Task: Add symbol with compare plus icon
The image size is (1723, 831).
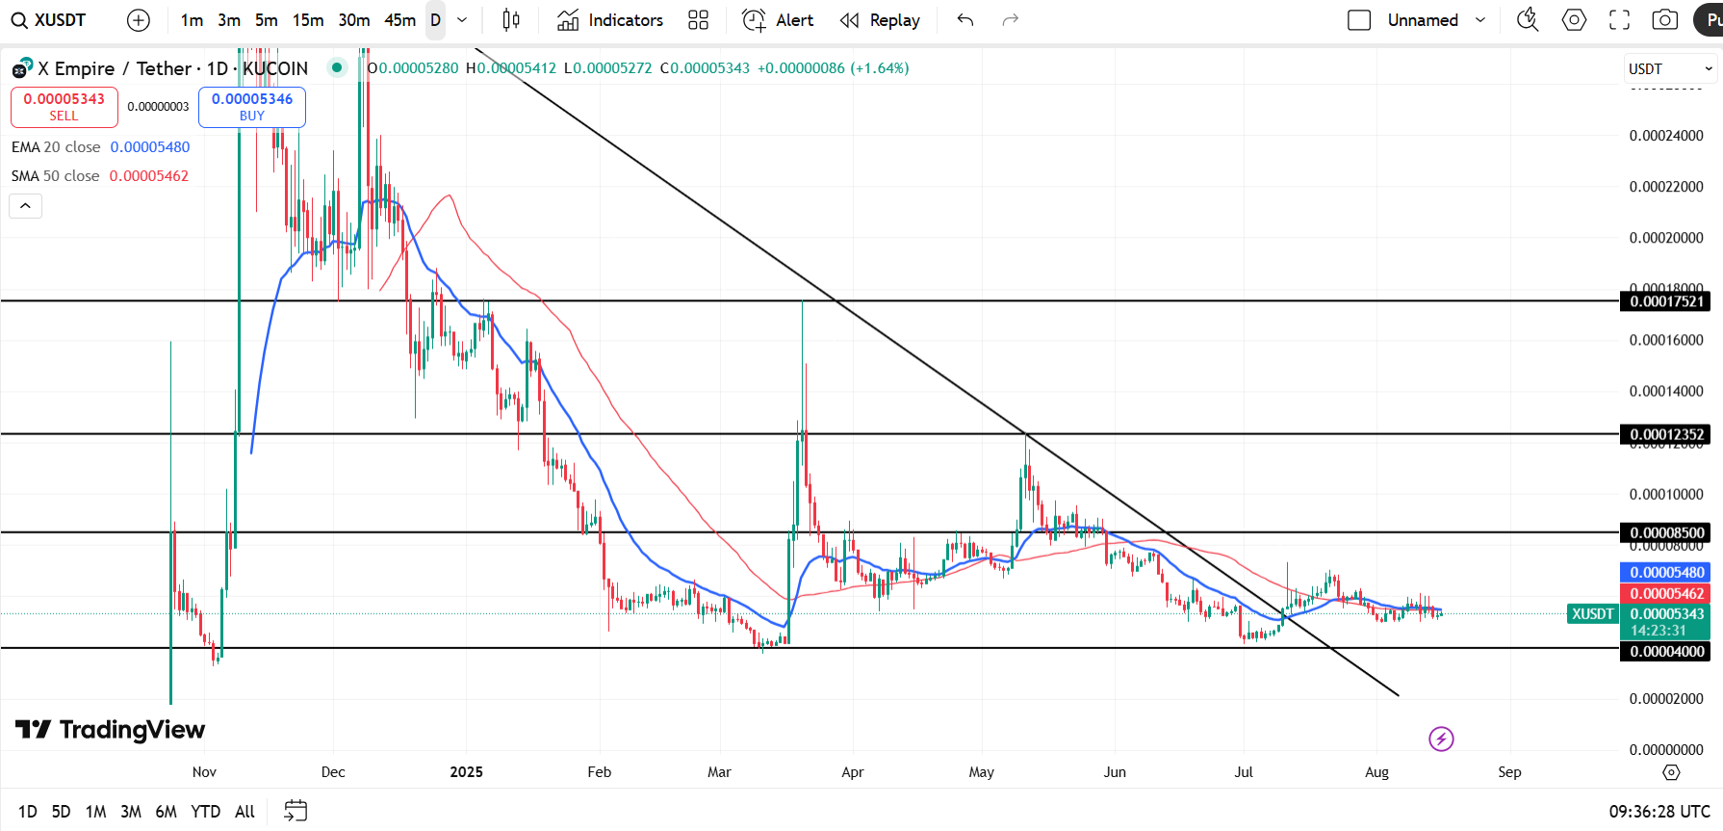Action: coord(139,20)
